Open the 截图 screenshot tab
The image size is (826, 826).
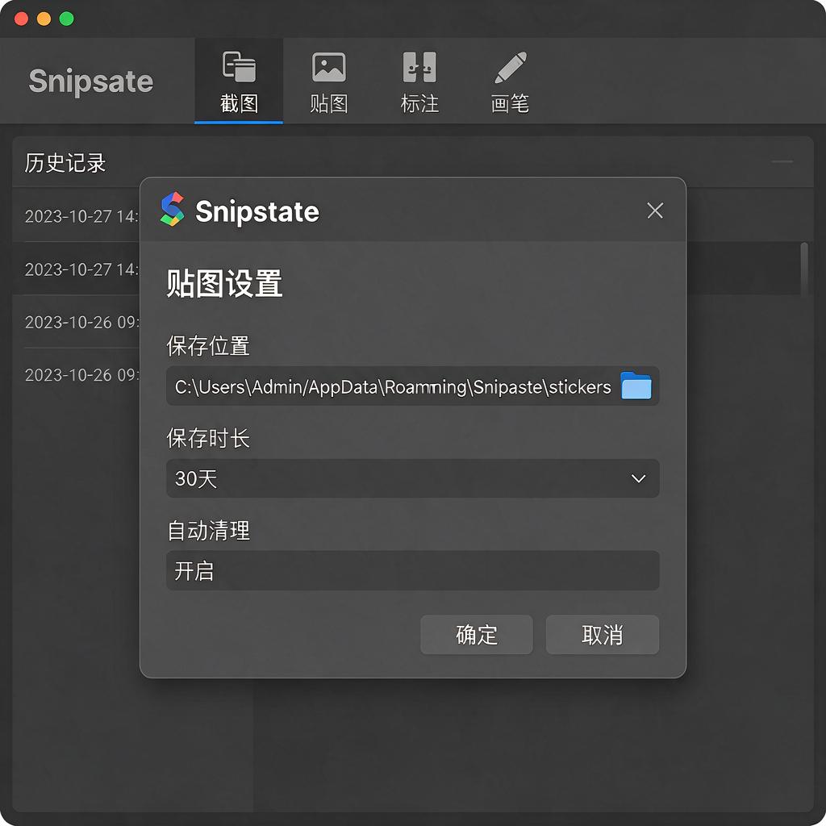click(x=239, y=81)
